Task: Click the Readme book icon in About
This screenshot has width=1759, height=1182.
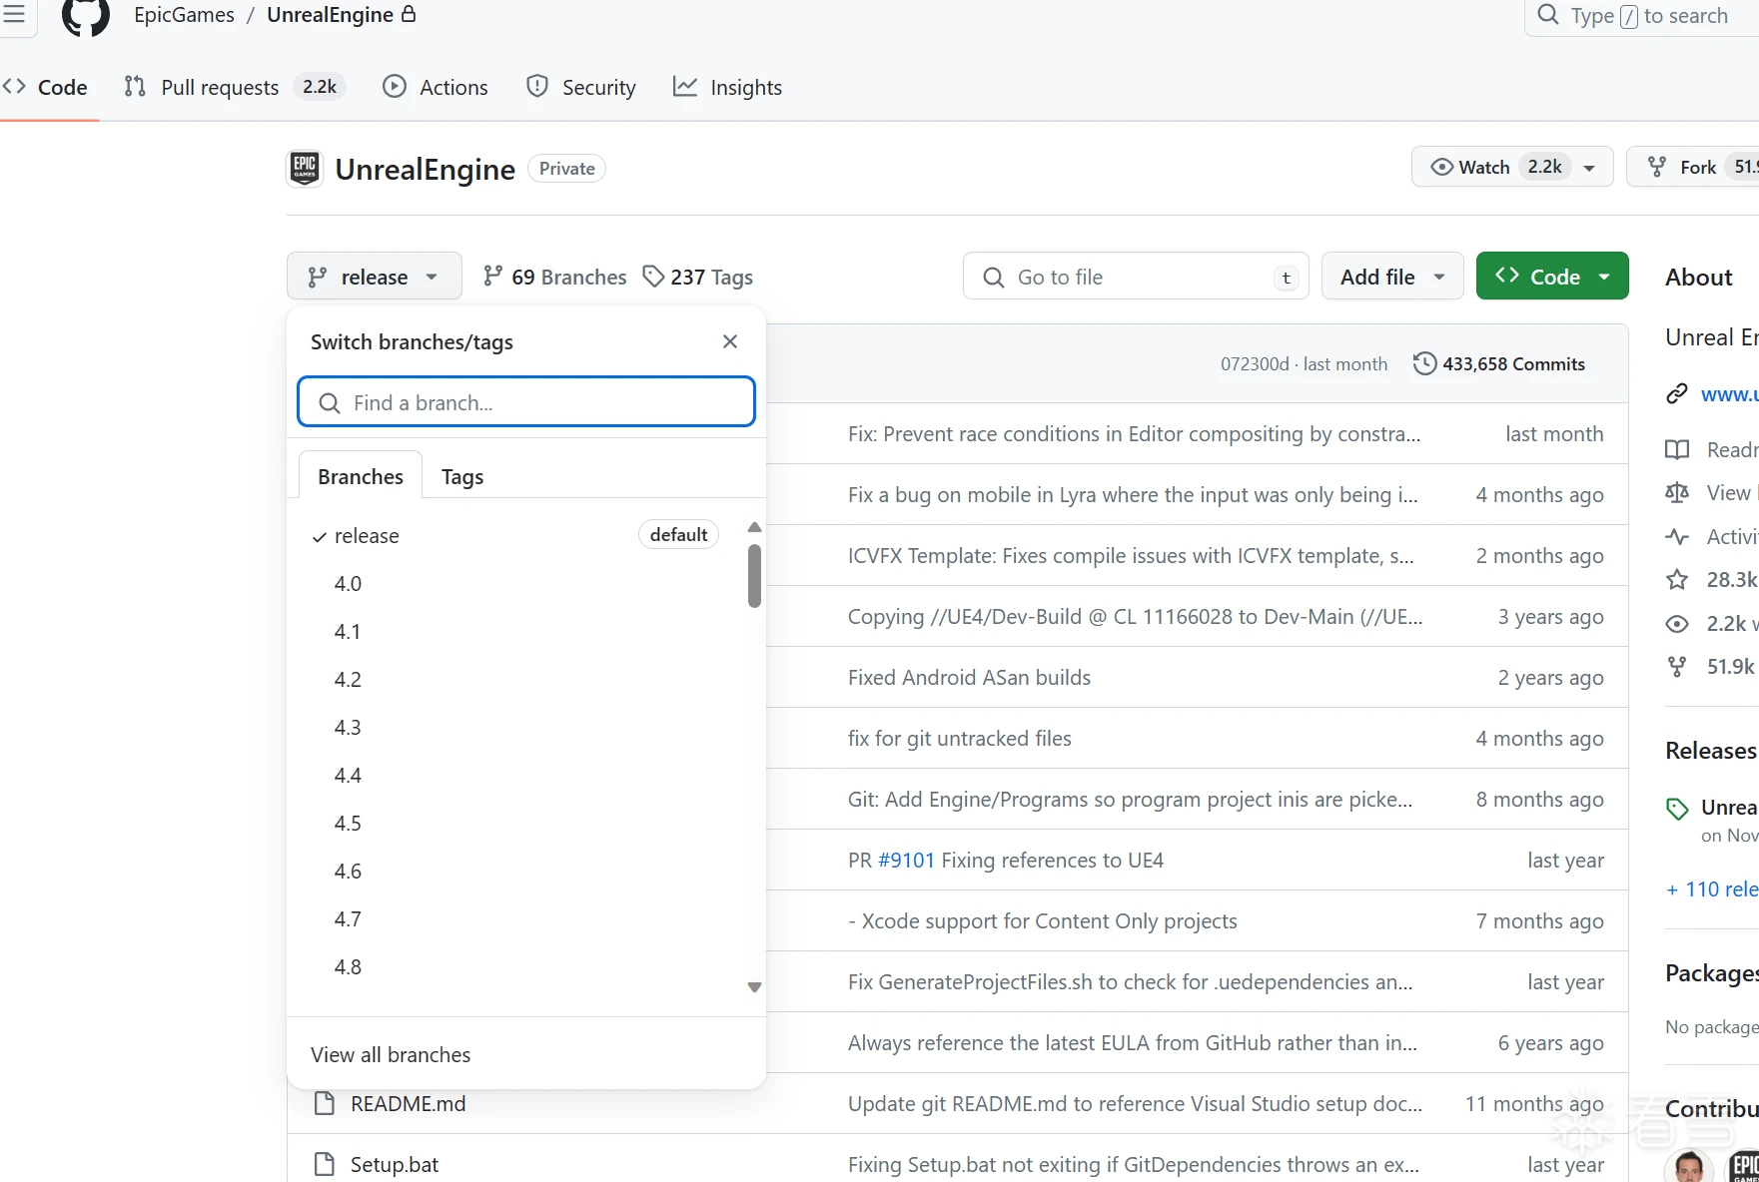Action: tap(1677, 449)
